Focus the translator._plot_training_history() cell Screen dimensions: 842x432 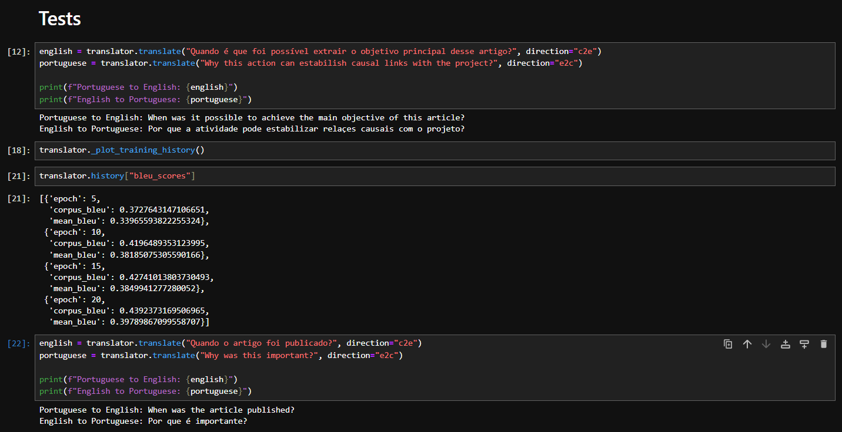click(435, 150)
